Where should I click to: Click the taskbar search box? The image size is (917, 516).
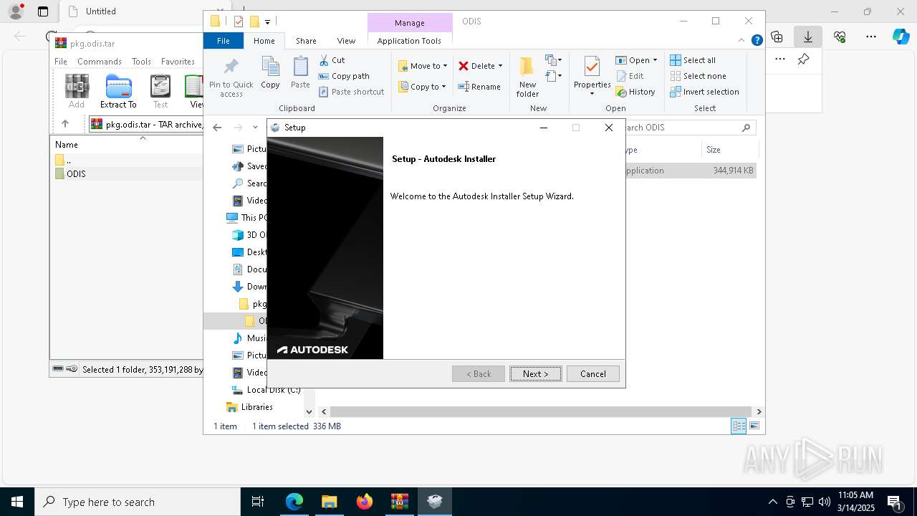(138, 502)
